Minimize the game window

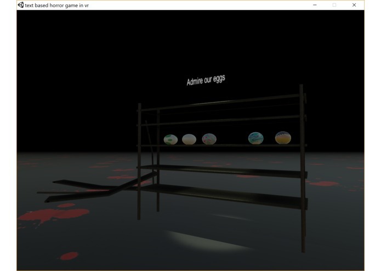[315, 5]
